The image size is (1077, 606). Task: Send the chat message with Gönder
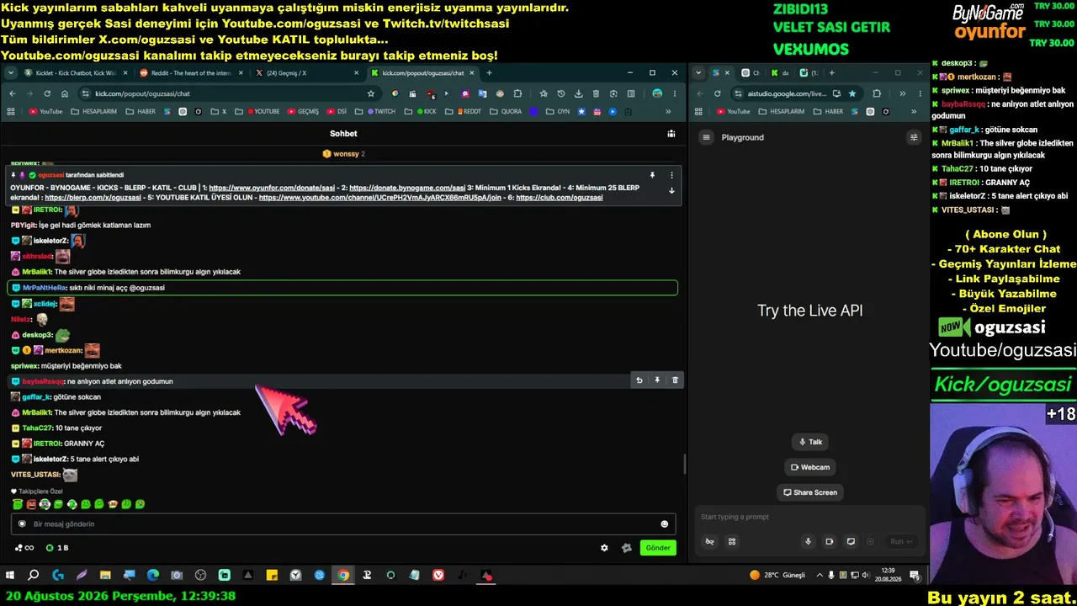pyautogui.click(x=658, y=548)
